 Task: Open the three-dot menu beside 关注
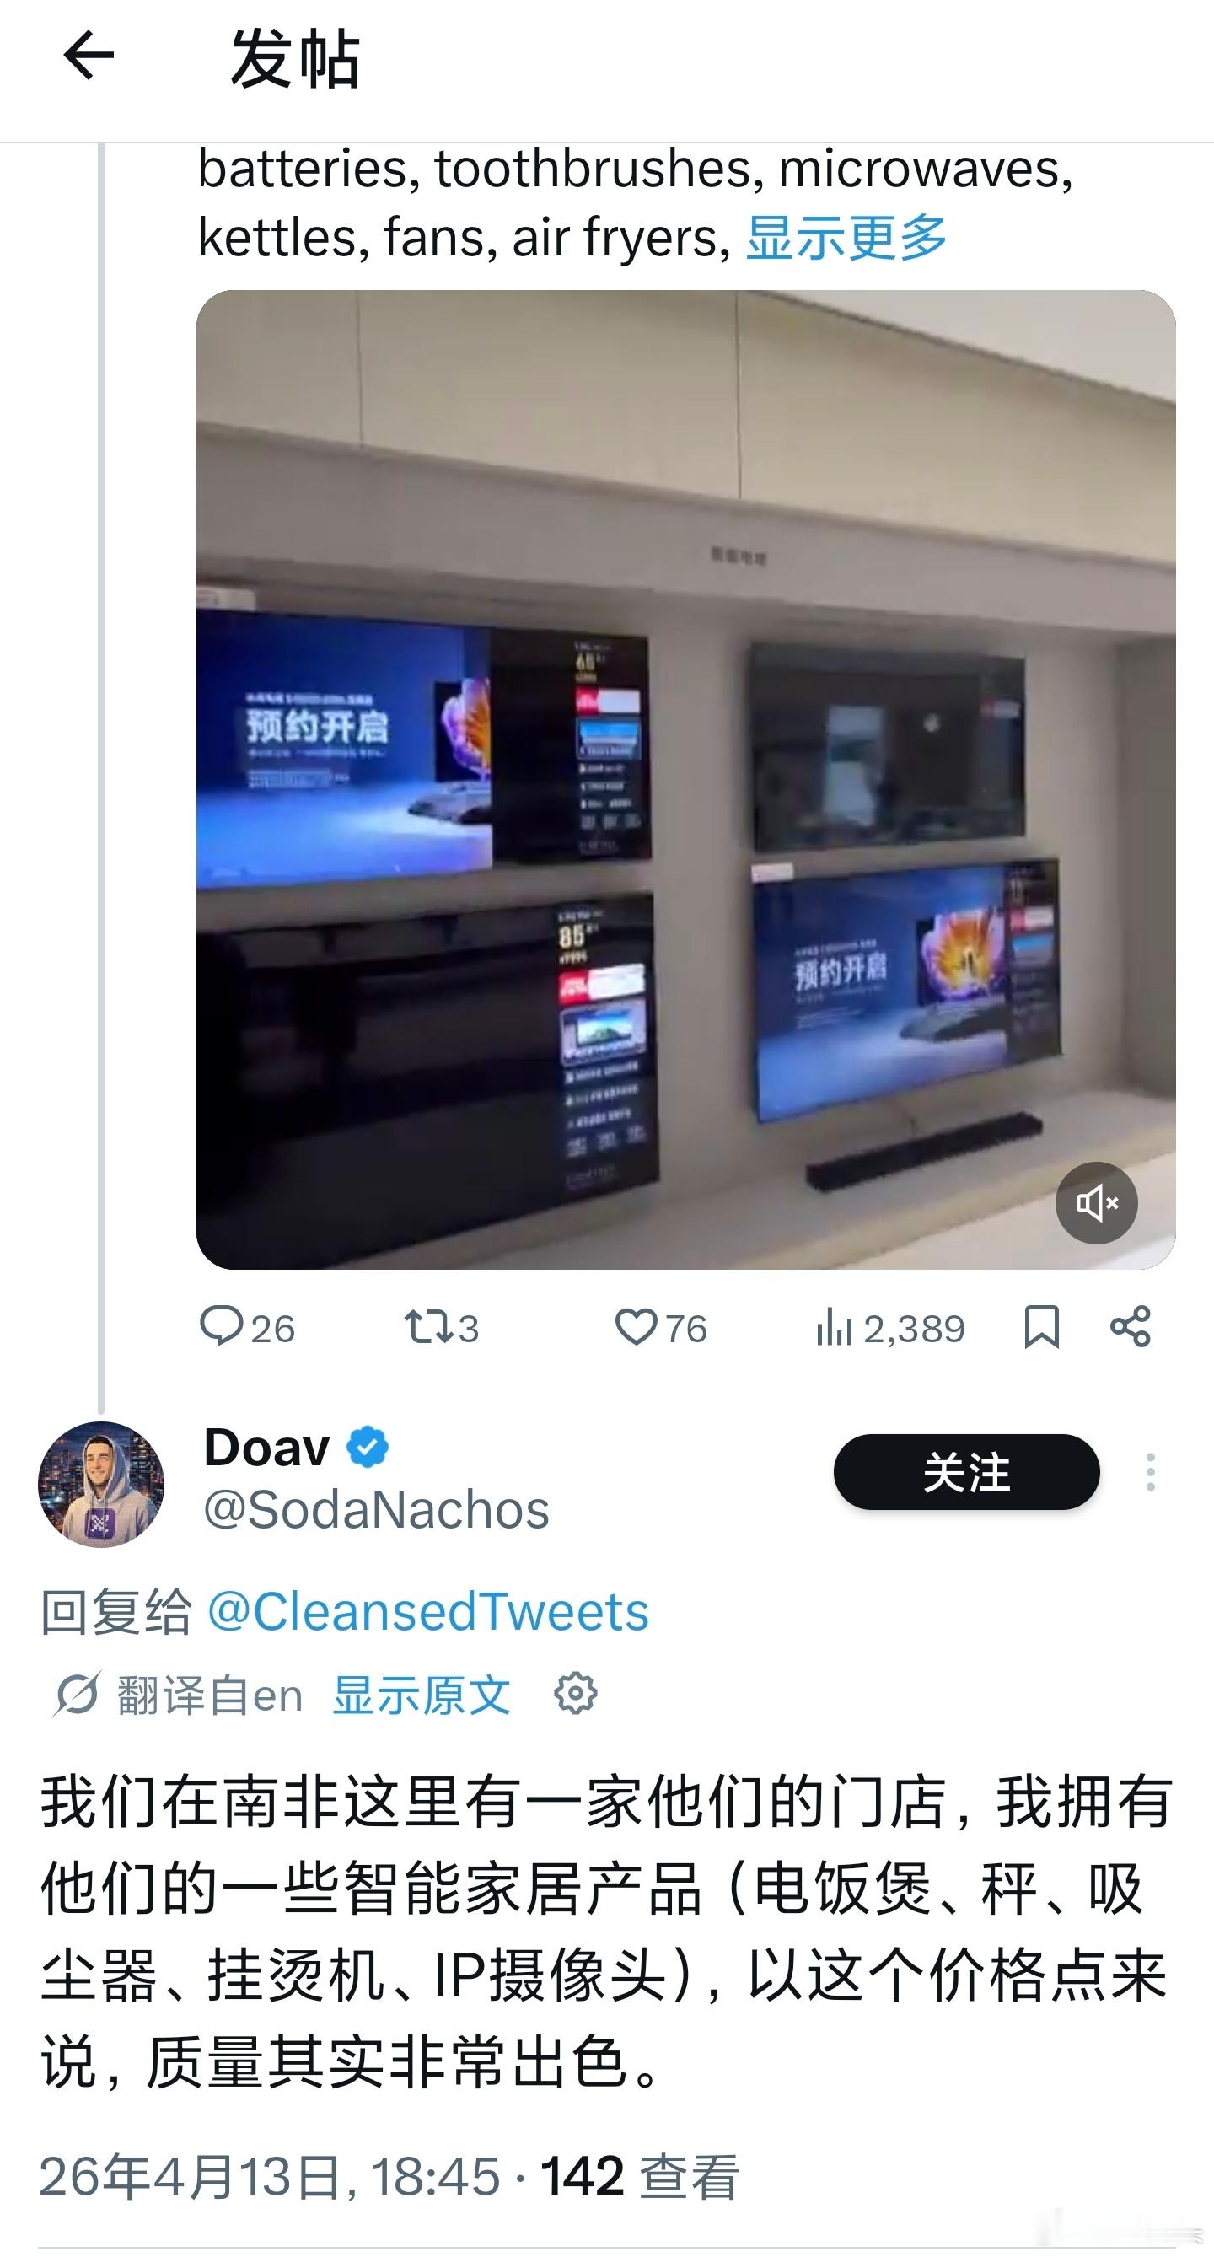pos(1150,1472)
